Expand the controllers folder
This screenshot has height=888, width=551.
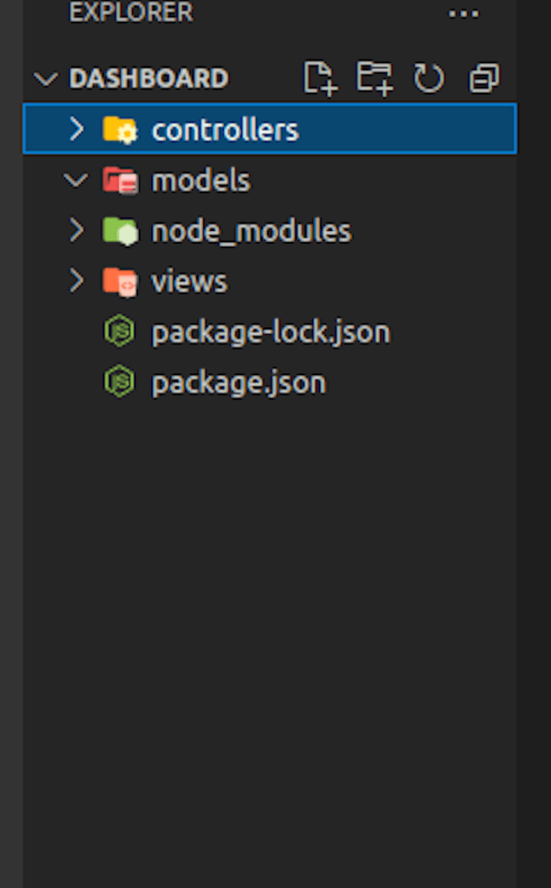75,128
